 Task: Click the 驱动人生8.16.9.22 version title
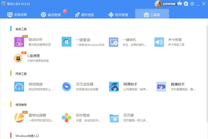(19, 4)
